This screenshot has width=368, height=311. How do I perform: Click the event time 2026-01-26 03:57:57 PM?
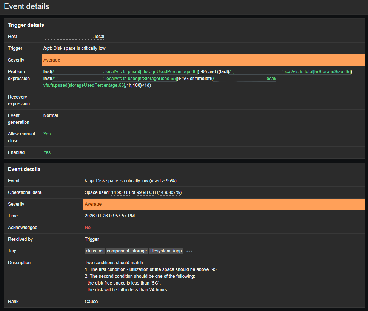click(109, 216)
